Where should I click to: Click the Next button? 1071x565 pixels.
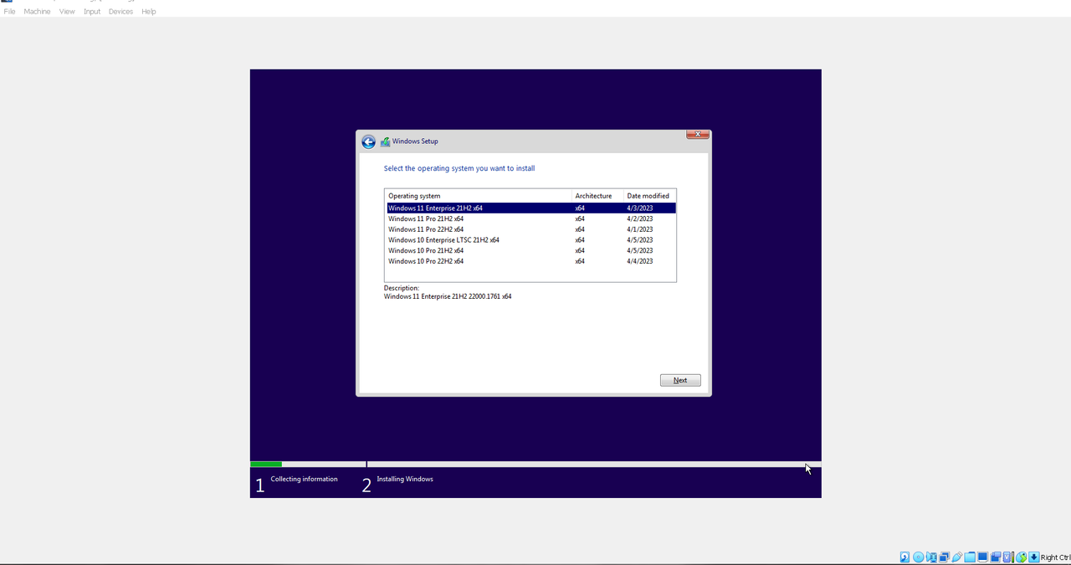[680, 380]
